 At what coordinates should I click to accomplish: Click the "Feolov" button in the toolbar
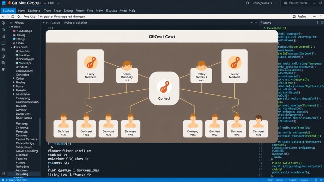click(x=299, y=16)
